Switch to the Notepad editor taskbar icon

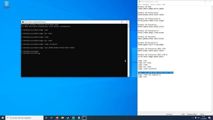click(x=79, y=118)
